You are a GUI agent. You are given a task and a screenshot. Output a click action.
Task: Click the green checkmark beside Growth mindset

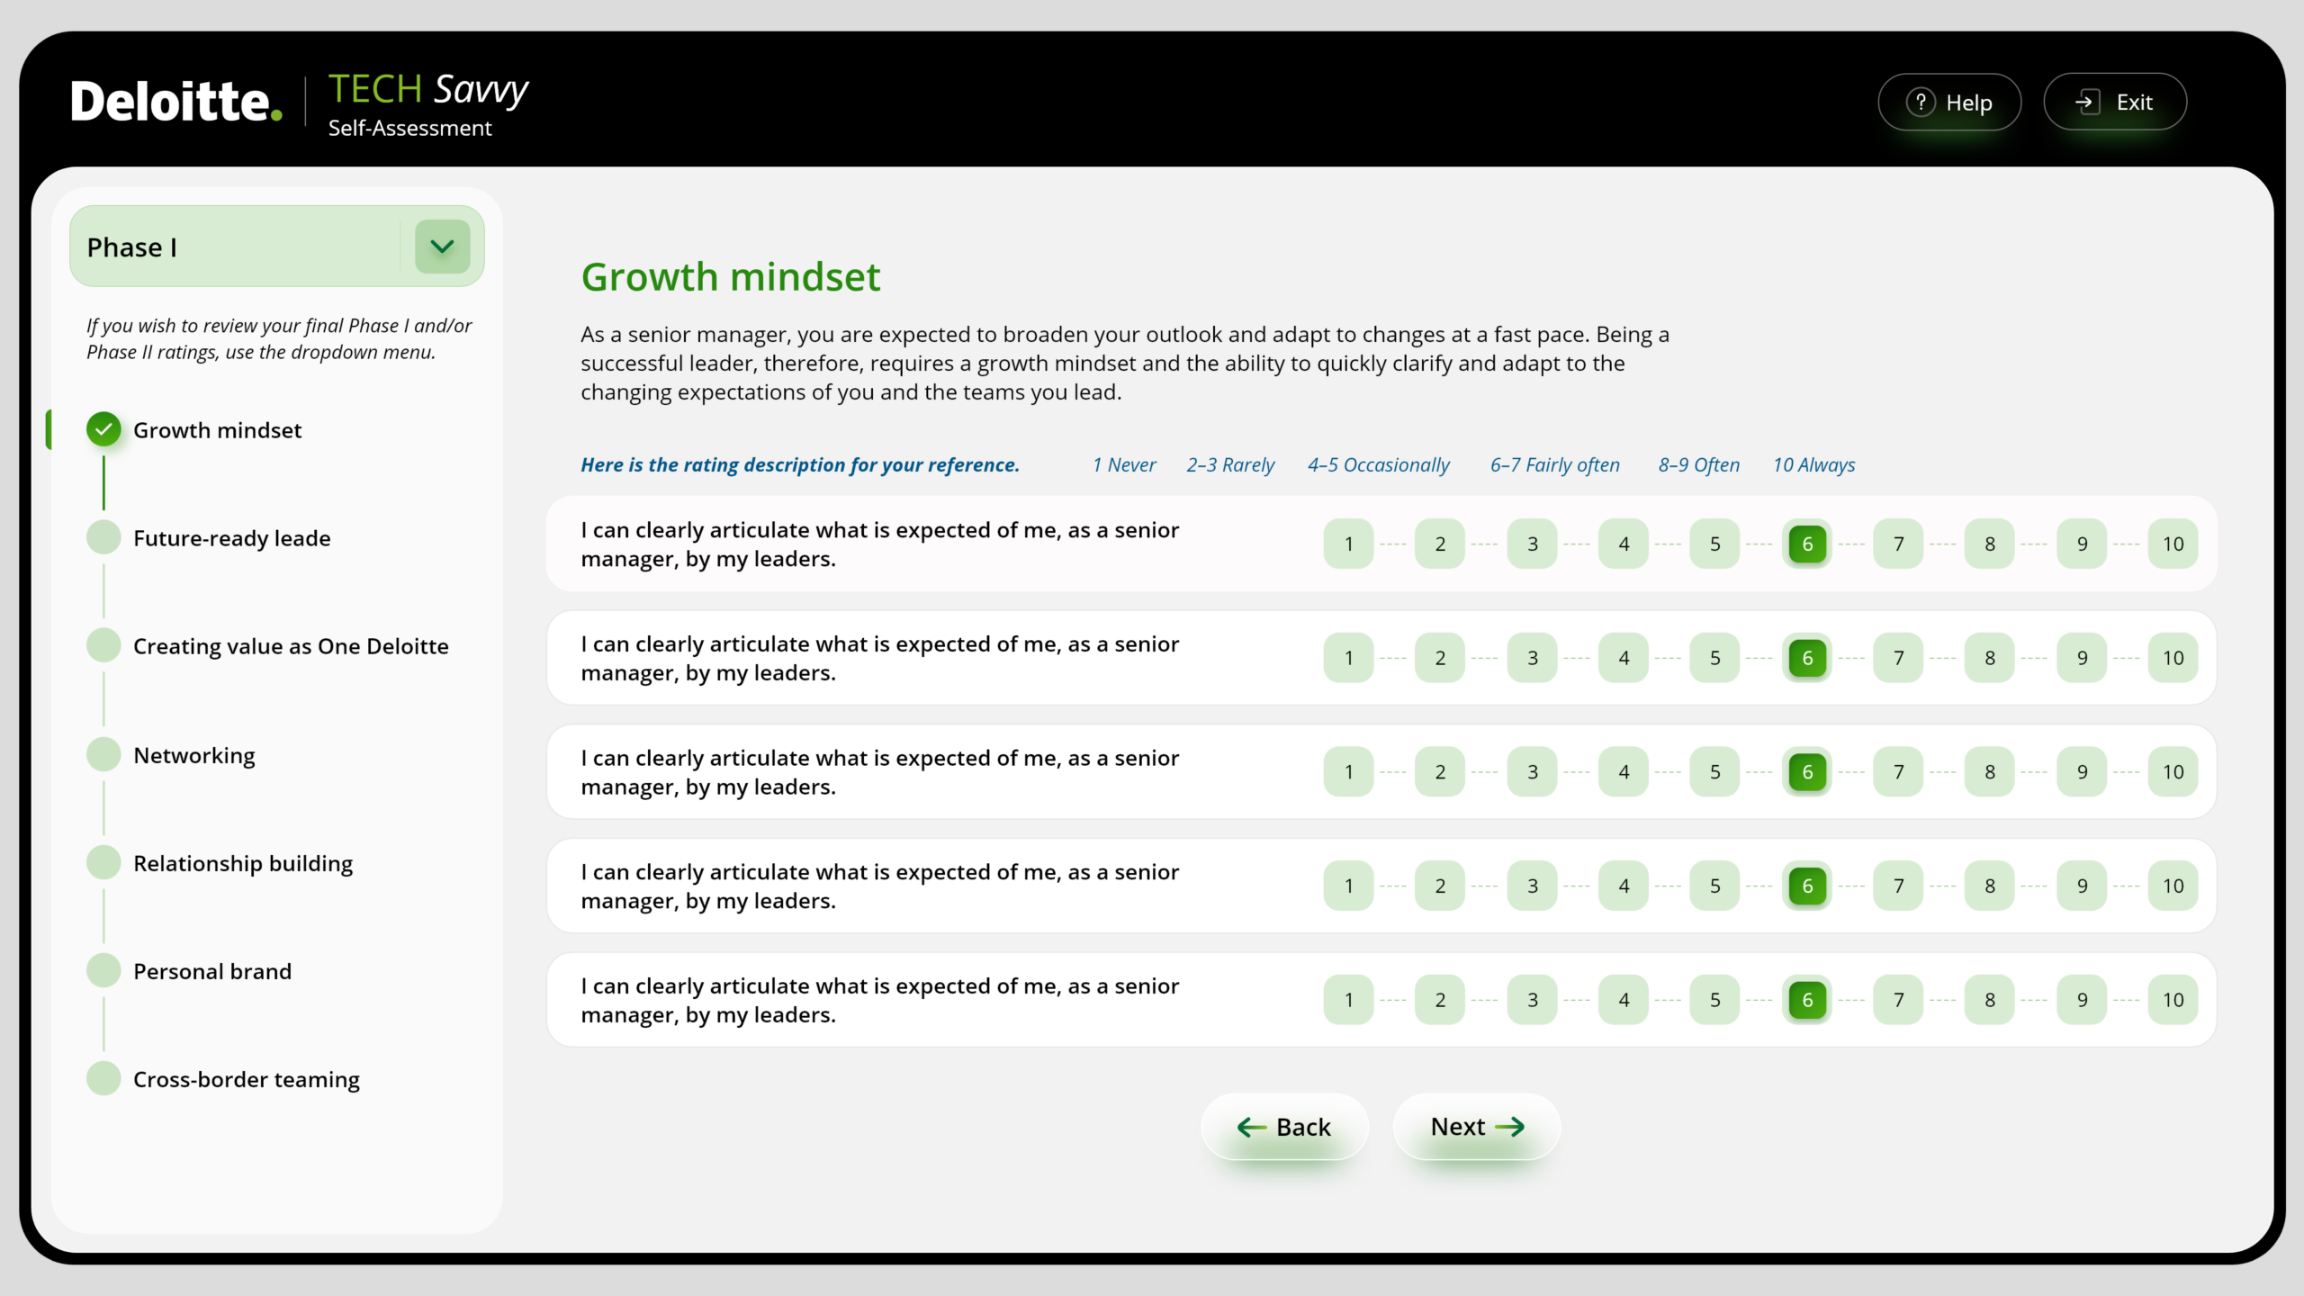[103, 429]
